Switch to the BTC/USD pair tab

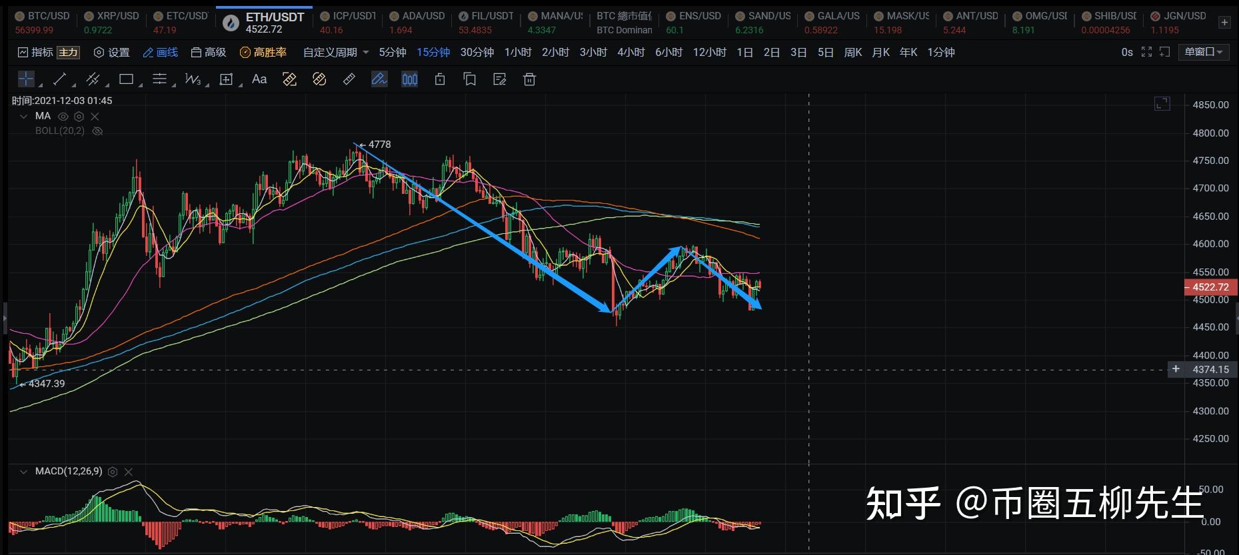coord(43,22)
